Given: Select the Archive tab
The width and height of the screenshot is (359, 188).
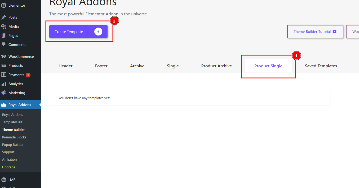Looking at the screenshot, I should click(137, 66).
